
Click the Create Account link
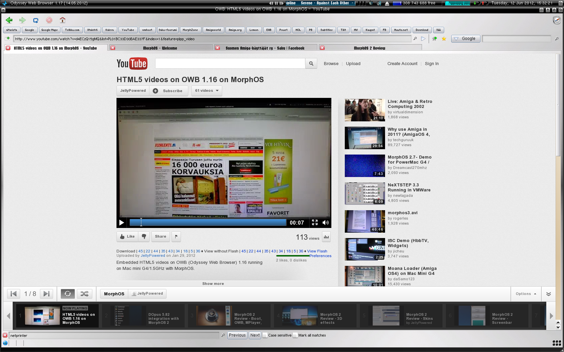click(402, 64)
